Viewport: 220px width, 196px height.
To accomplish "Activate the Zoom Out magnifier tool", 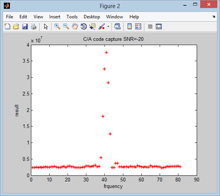I will [x=66, y=26].
